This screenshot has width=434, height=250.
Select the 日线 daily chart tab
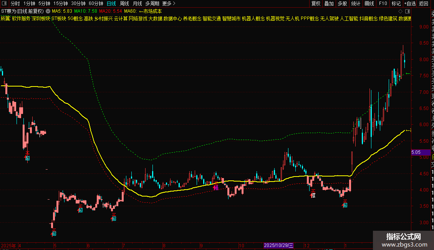click(x=111, y=3)
